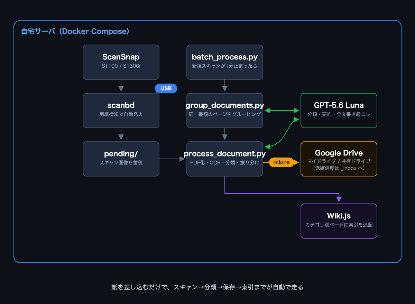Click the text (低確信度は _inbox へ)
Viewport: 415px width, 304px height.
coord(339,169)
